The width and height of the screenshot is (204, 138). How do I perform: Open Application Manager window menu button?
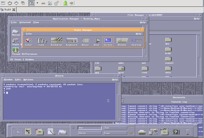pyautogui.click(x=11, y=19)
